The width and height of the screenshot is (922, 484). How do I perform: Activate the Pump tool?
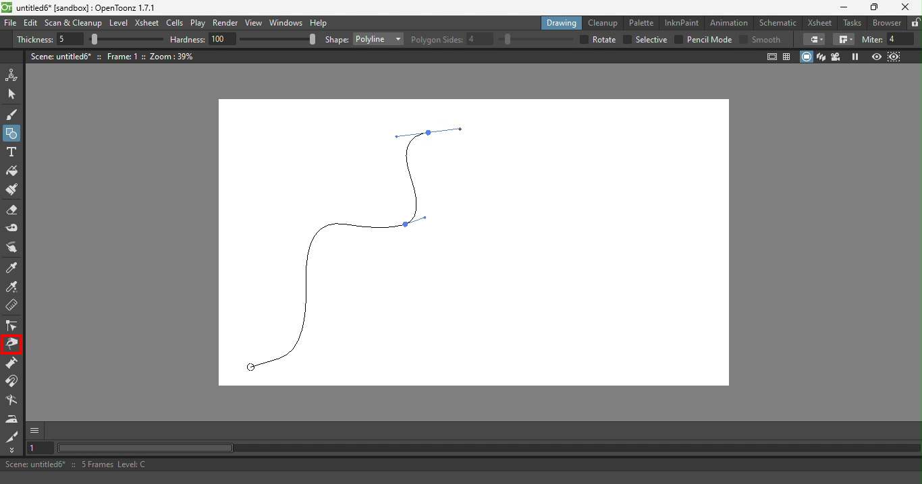click(x=11, y=363)
